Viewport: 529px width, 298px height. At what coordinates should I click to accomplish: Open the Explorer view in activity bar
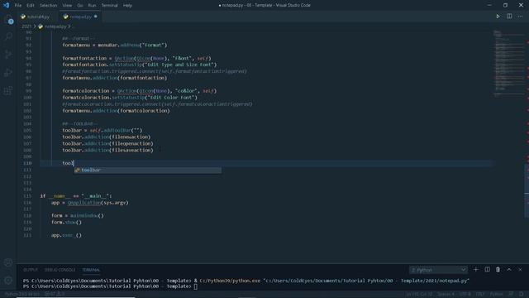pos(8,20)
